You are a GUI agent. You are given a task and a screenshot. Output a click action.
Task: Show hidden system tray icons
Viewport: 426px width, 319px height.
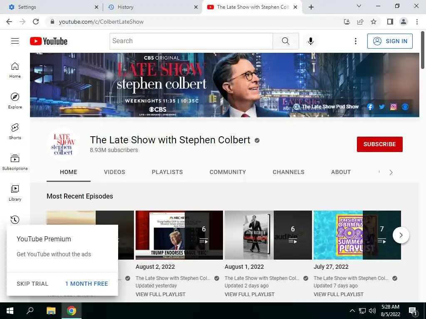point(352,311)
